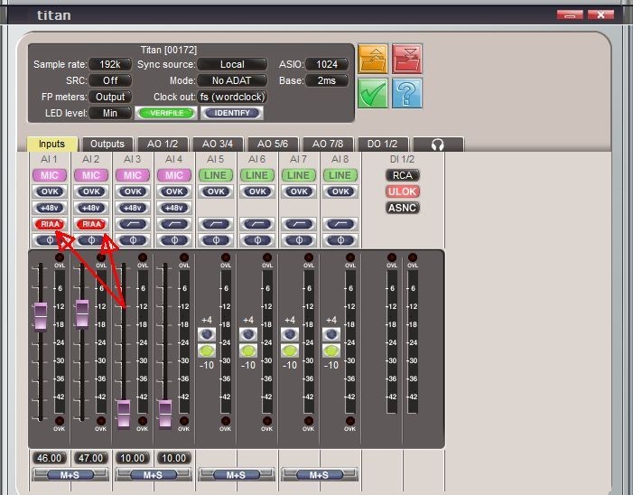Toggle OVK on AI 5
This screenshot has width=633, height=495.
click(216, 191)
